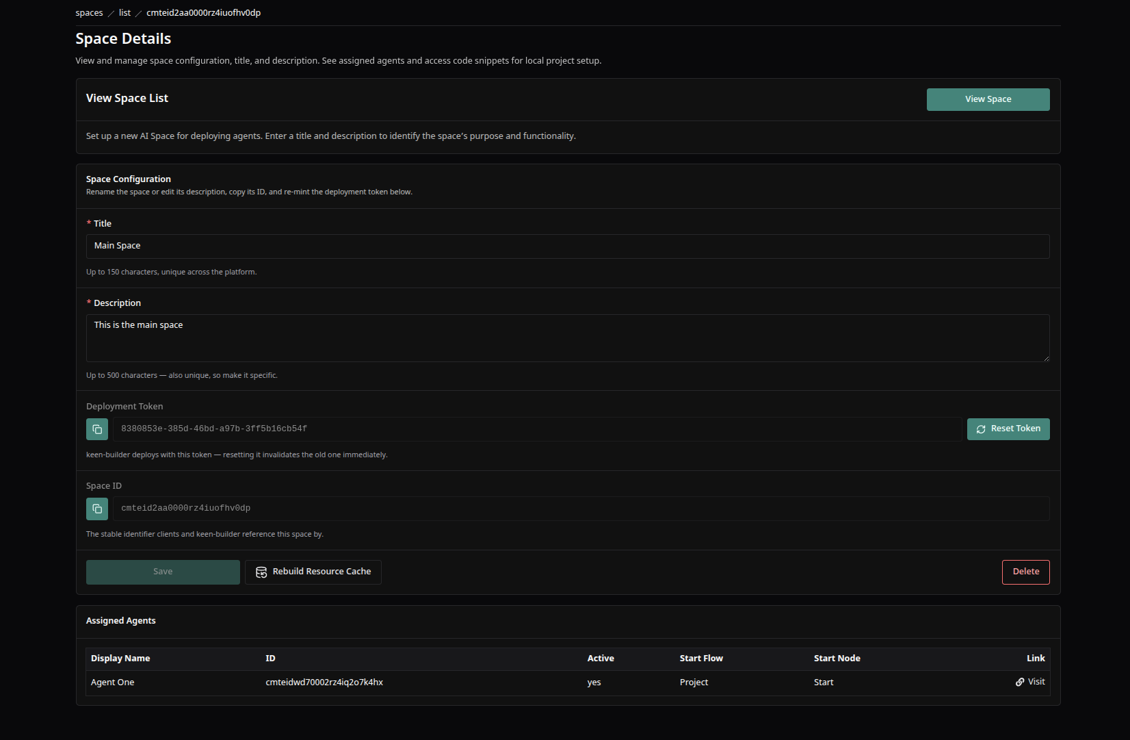This screenshot has width=1130, height=740.
Task: Click the Save button
Action: pyautogui.click(x=163, y=572)
